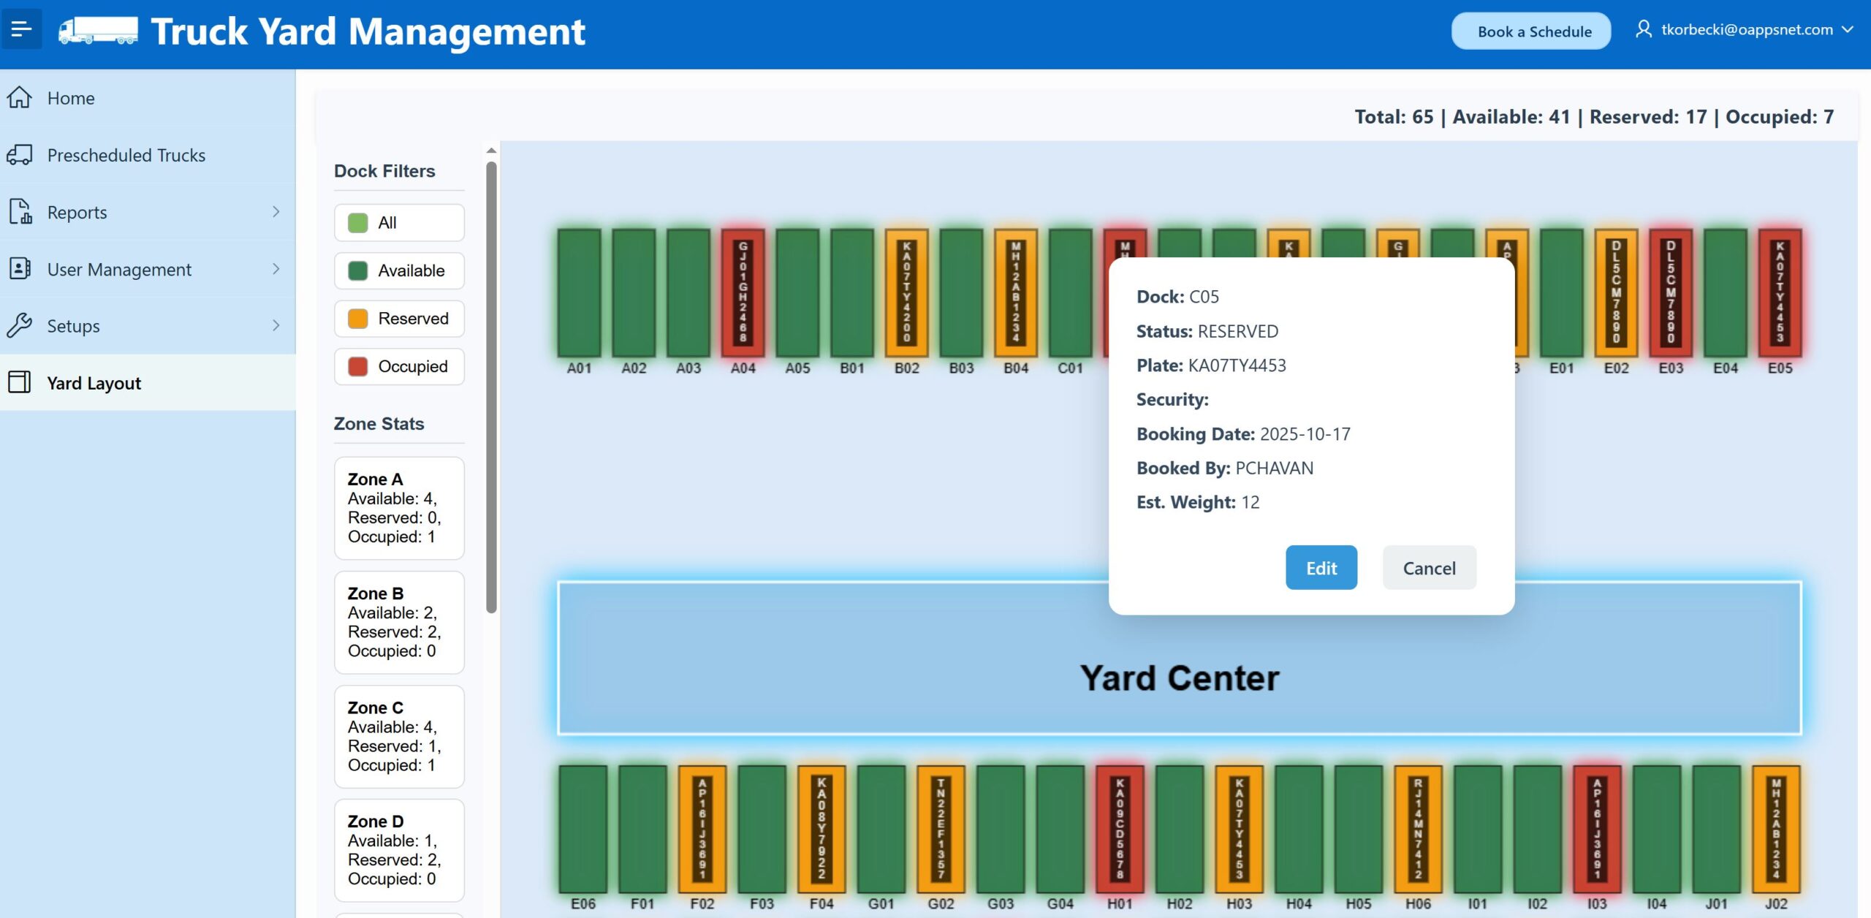Click the user profile icon

[1643, 29]
